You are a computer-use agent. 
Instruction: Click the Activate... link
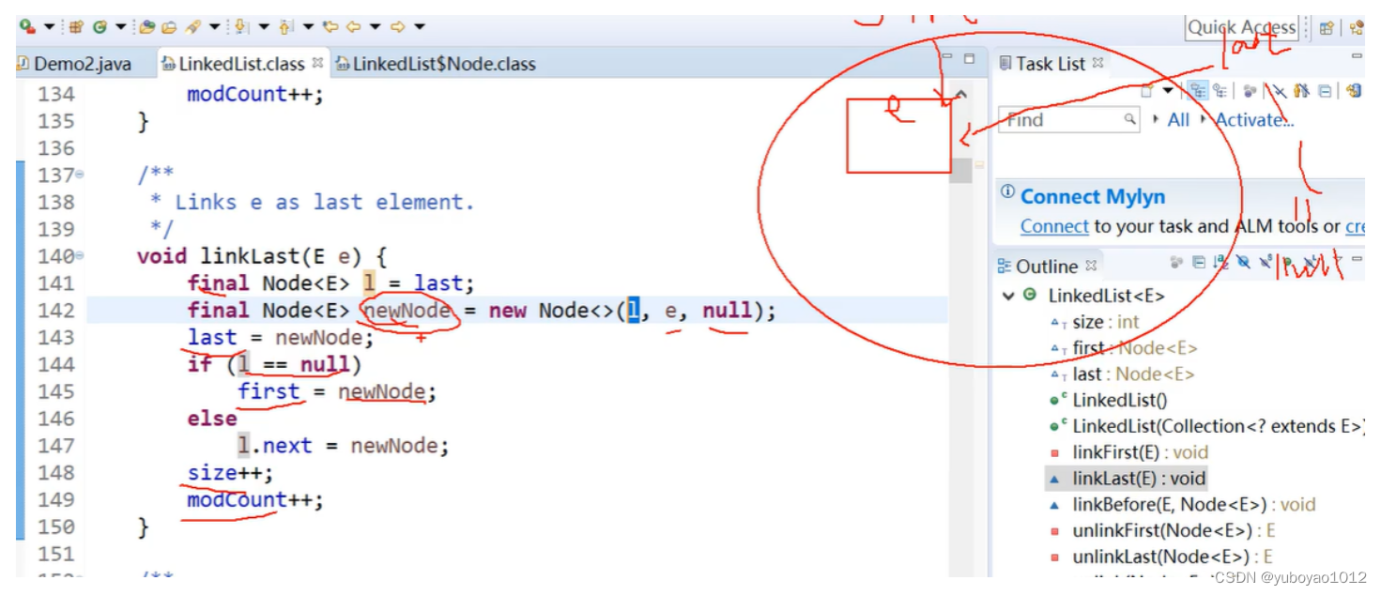(1254, 119)
